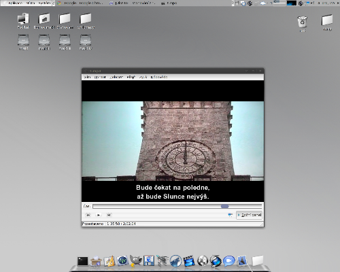Open the volume control in the player
This screenshot has height=272, width=340.
(230, 215)
